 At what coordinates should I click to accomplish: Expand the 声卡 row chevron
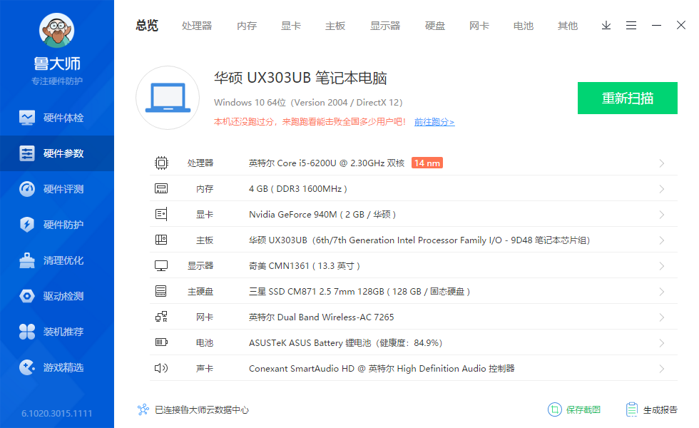pyautogui.click(x=662, y=369)
